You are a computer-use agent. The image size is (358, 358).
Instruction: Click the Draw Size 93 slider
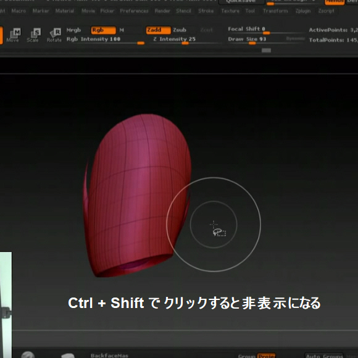pos(266,40)
